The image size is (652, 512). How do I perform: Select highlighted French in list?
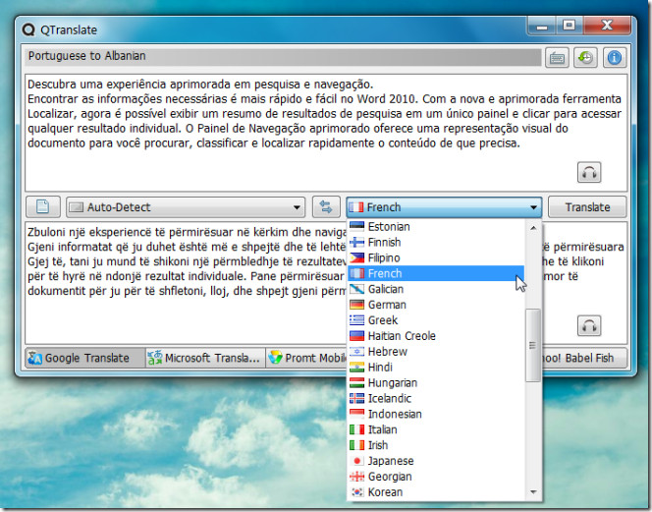[436, 273]
